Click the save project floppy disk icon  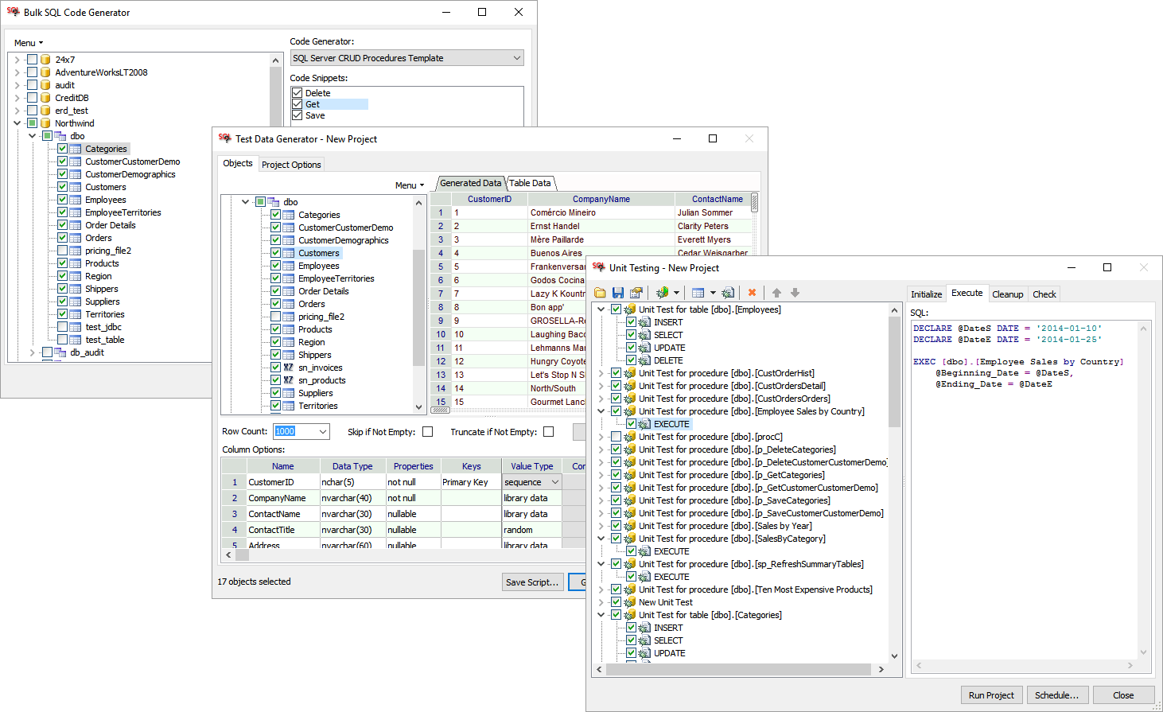click(x=618, y=293)
